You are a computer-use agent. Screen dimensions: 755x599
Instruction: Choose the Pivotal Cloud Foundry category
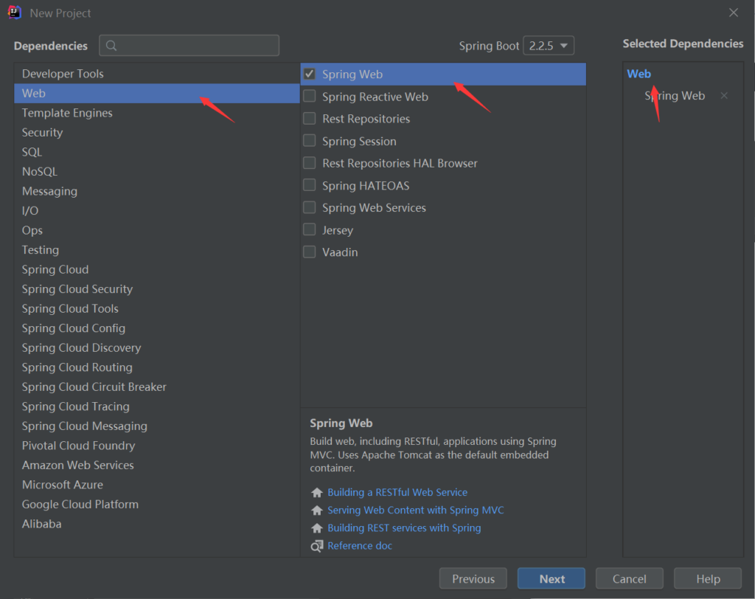click(157, 446)
